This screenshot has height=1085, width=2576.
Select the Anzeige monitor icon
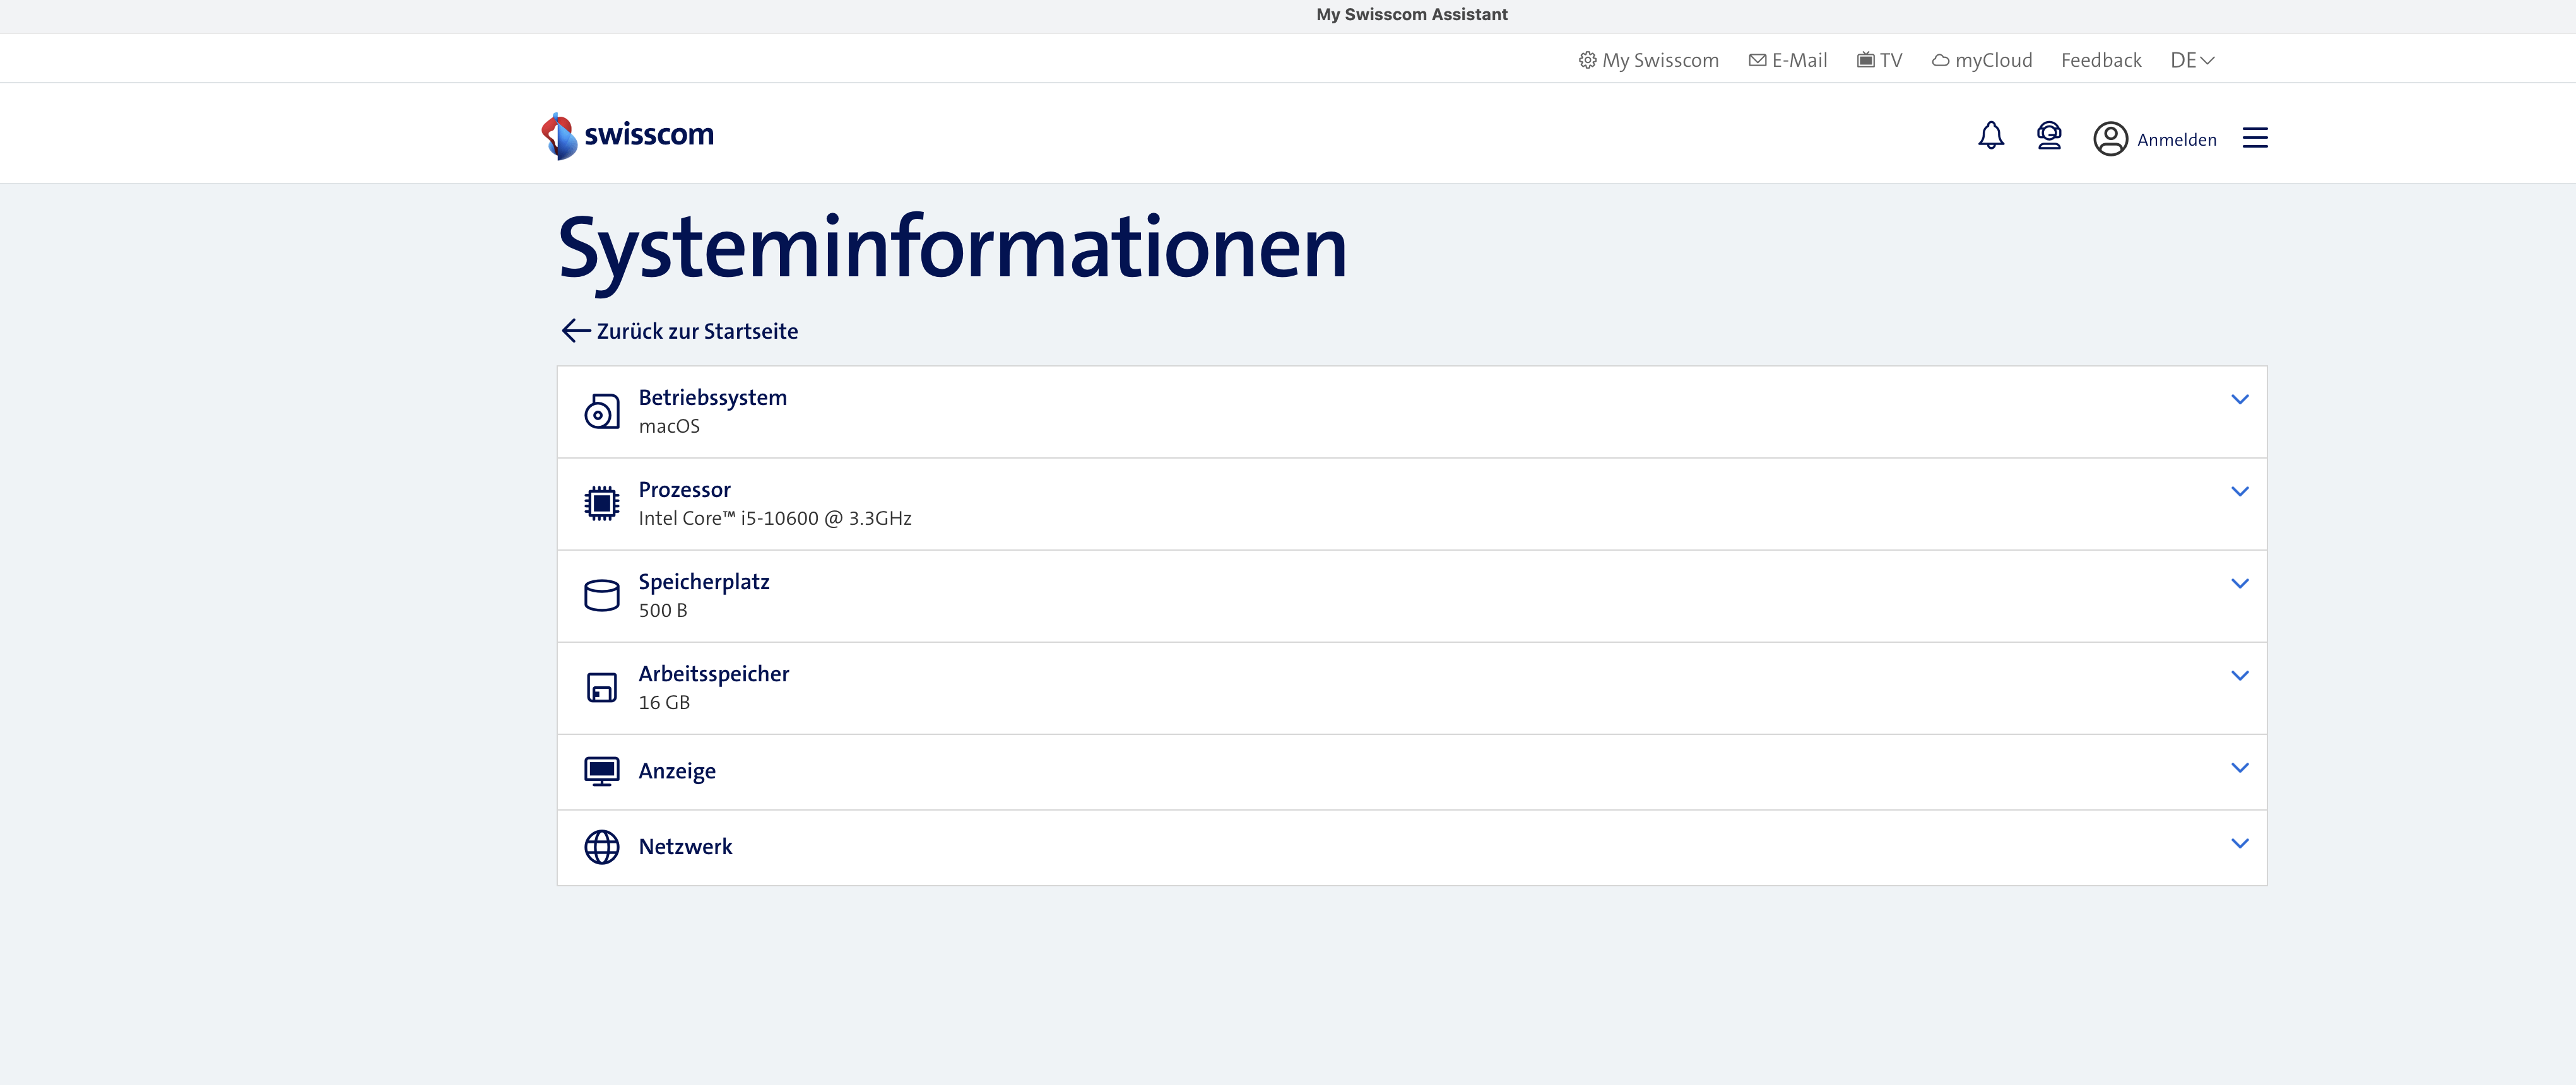[x=602, y=771]
